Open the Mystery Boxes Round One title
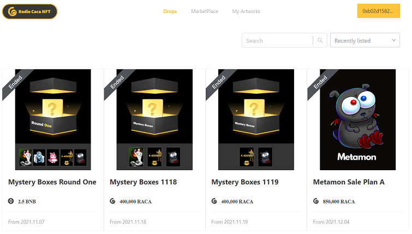This screenshot has width=412, height=234. 52,182
